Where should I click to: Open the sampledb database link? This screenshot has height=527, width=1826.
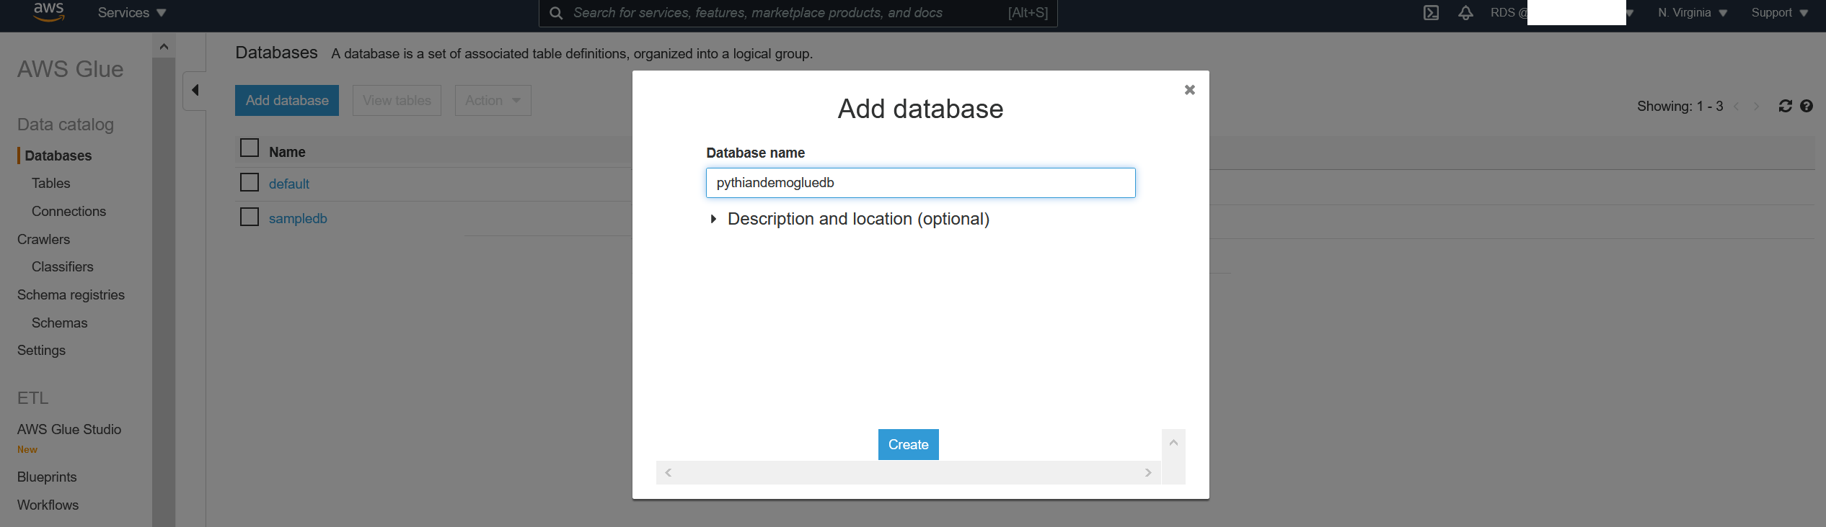pos(298,219)
